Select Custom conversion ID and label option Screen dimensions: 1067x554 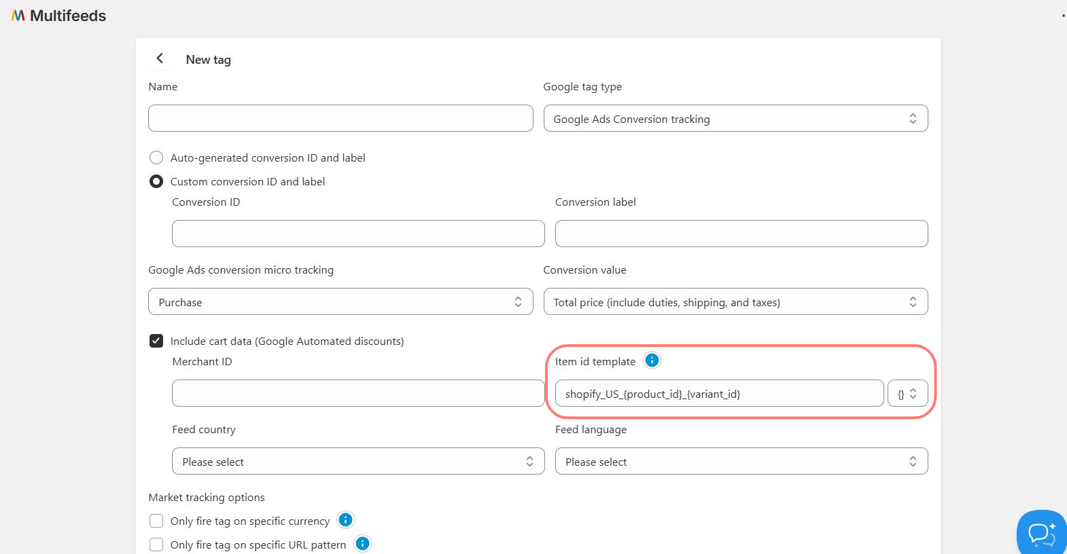[156, 181]
